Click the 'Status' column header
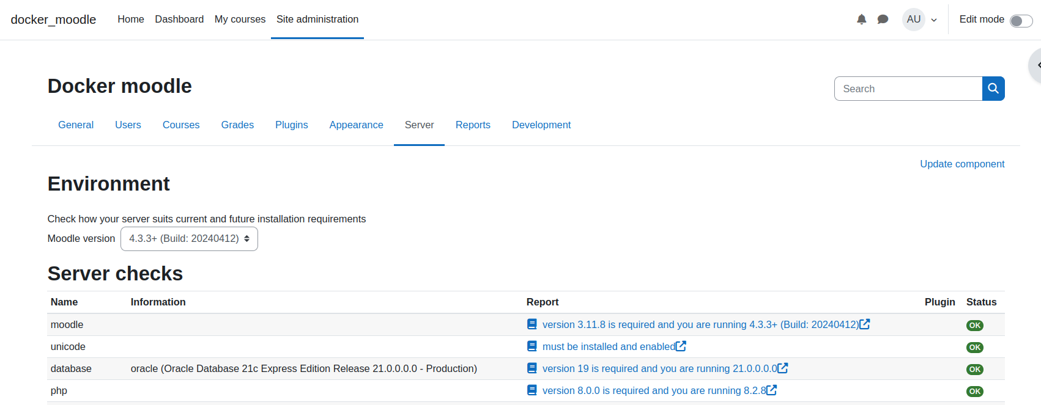Screen dimensions: 1041x405 pos(981,302)
